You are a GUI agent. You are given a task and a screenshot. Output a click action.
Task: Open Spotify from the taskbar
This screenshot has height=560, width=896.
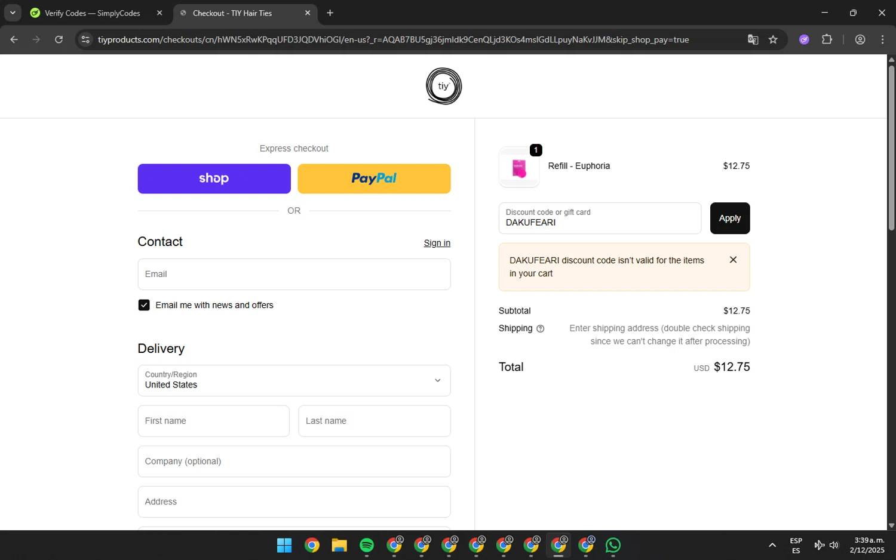367,545
